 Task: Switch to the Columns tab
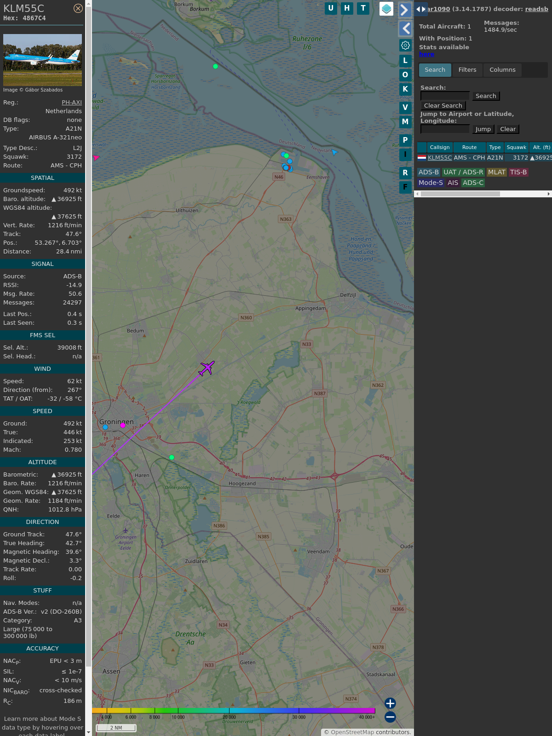coord(502,70)
